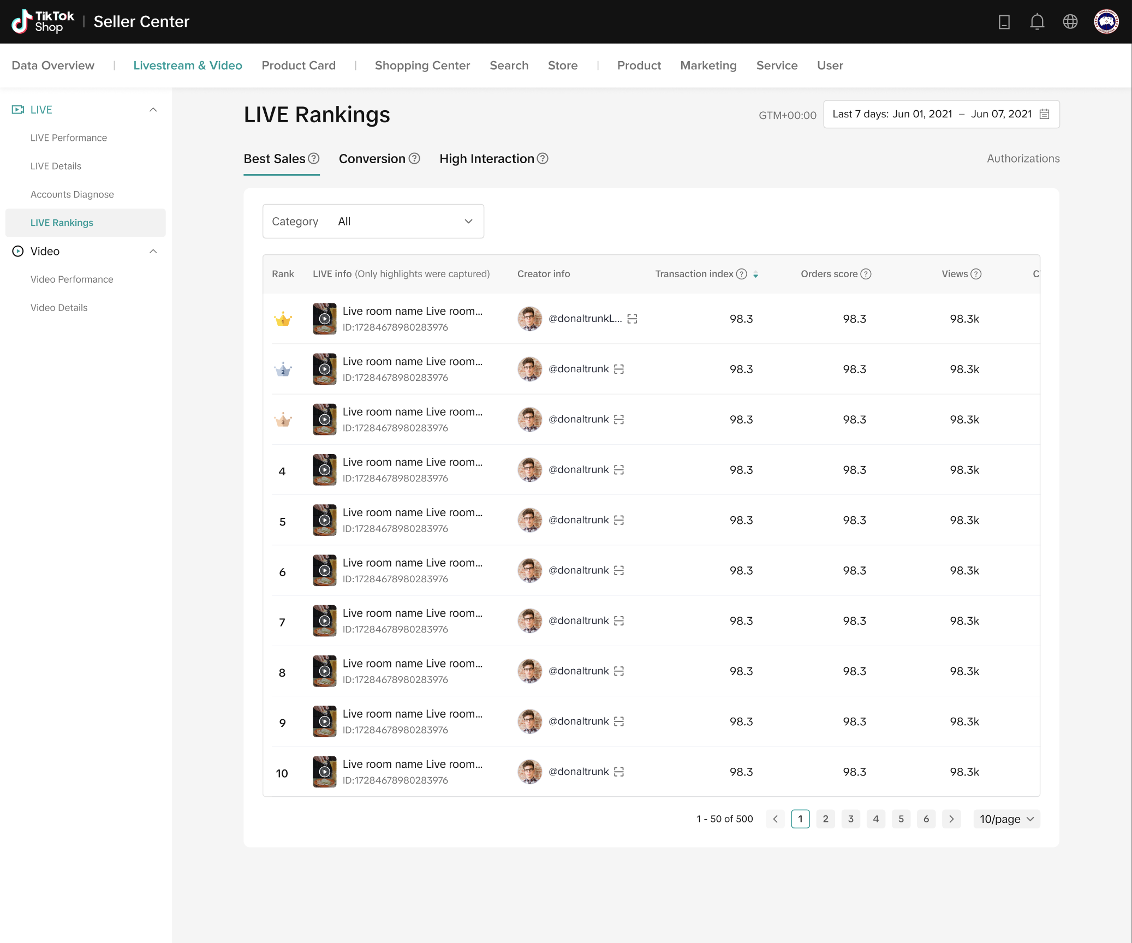Switch to the High Interaction tab
This screenshot has height=943, width=1132.
pos(486,159)
